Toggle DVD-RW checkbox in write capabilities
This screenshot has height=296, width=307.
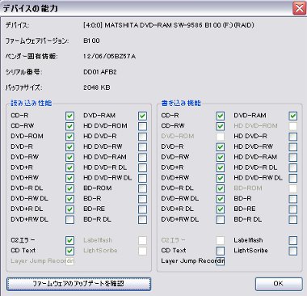[x=221, y=158]
